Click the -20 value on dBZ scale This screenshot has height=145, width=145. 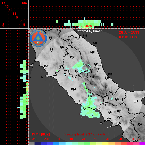pos(34,139)
